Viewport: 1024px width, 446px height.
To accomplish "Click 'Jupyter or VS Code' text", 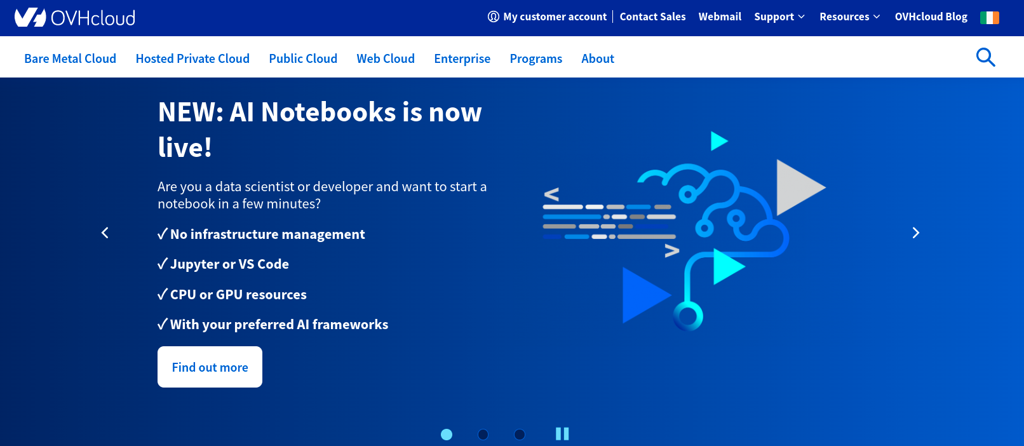I will (x=229, y=264).
